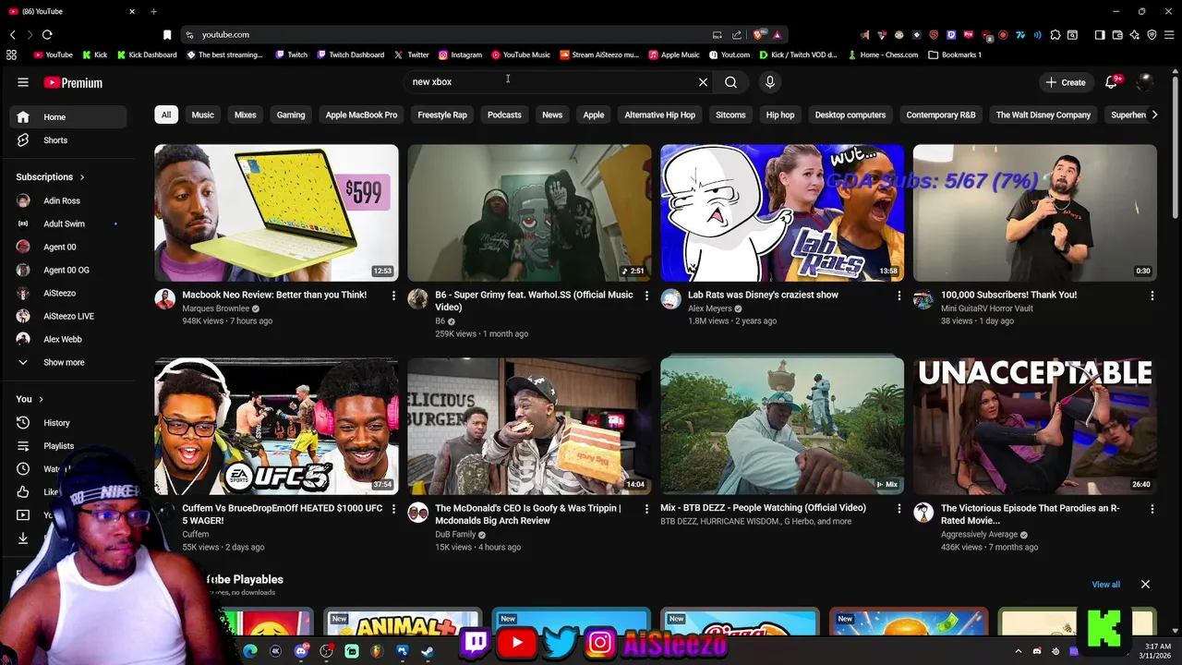Click the search input field

(x=549, y=82)
